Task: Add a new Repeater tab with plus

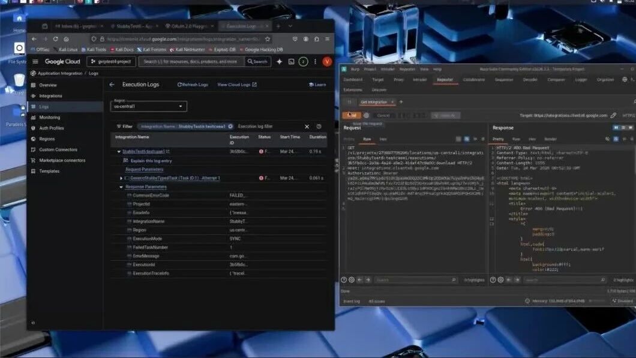Action: (401, 102)
